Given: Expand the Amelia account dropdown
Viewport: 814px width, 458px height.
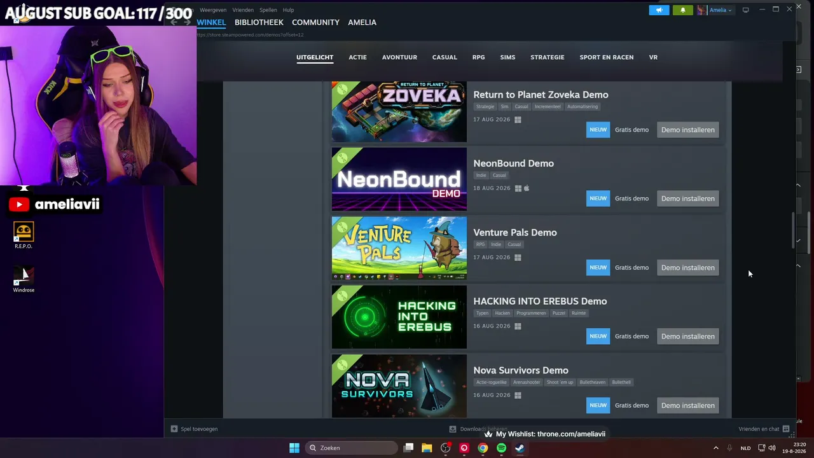Looking at the screenshot, I should 721,10.
